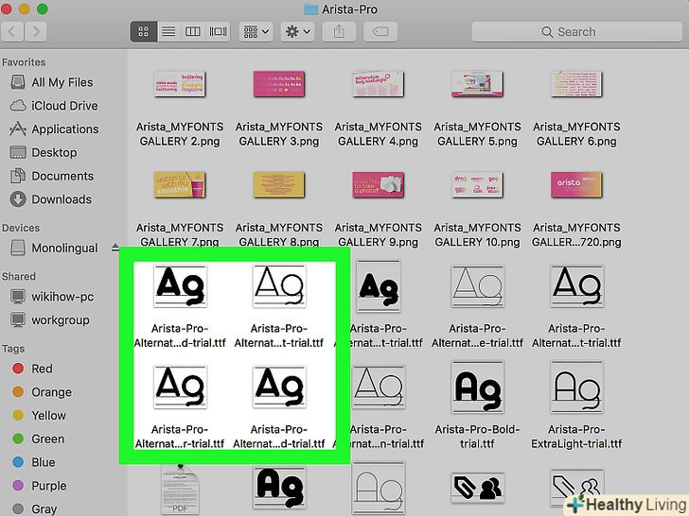Select the Documents sidebar item
Image resolution: width=689 pixels, height=516 pixels.
coord(62,176)
